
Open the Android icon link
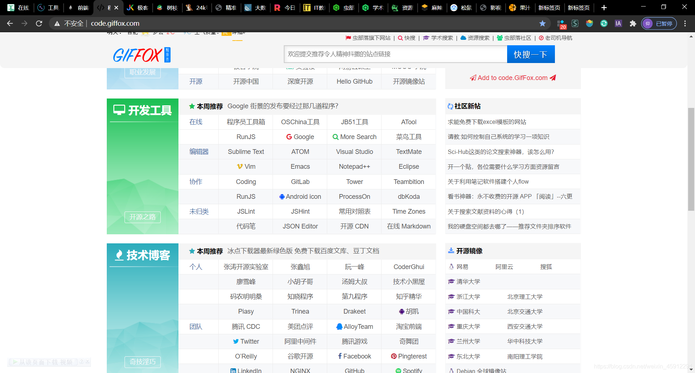(x=300, y=197)
